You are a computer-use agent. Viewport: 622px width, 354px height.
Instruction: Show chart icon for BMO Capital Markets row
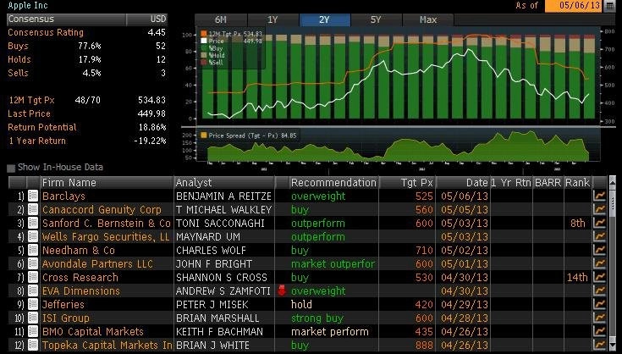[599, 331]
